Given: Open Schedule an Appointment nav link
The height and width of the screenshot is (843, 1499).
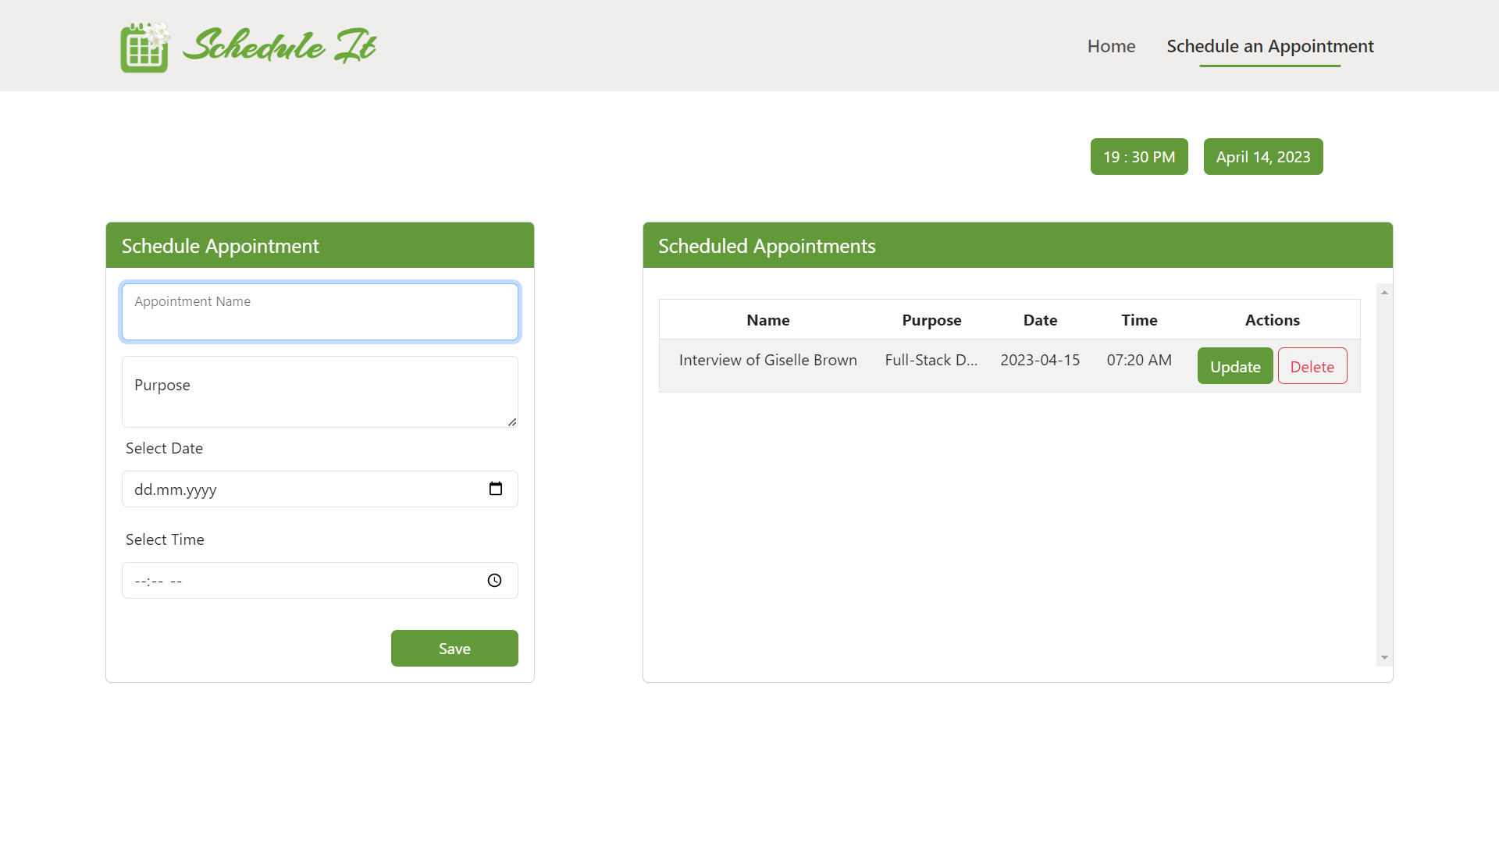Looking at the screenshot, I should click(1270, 46).
